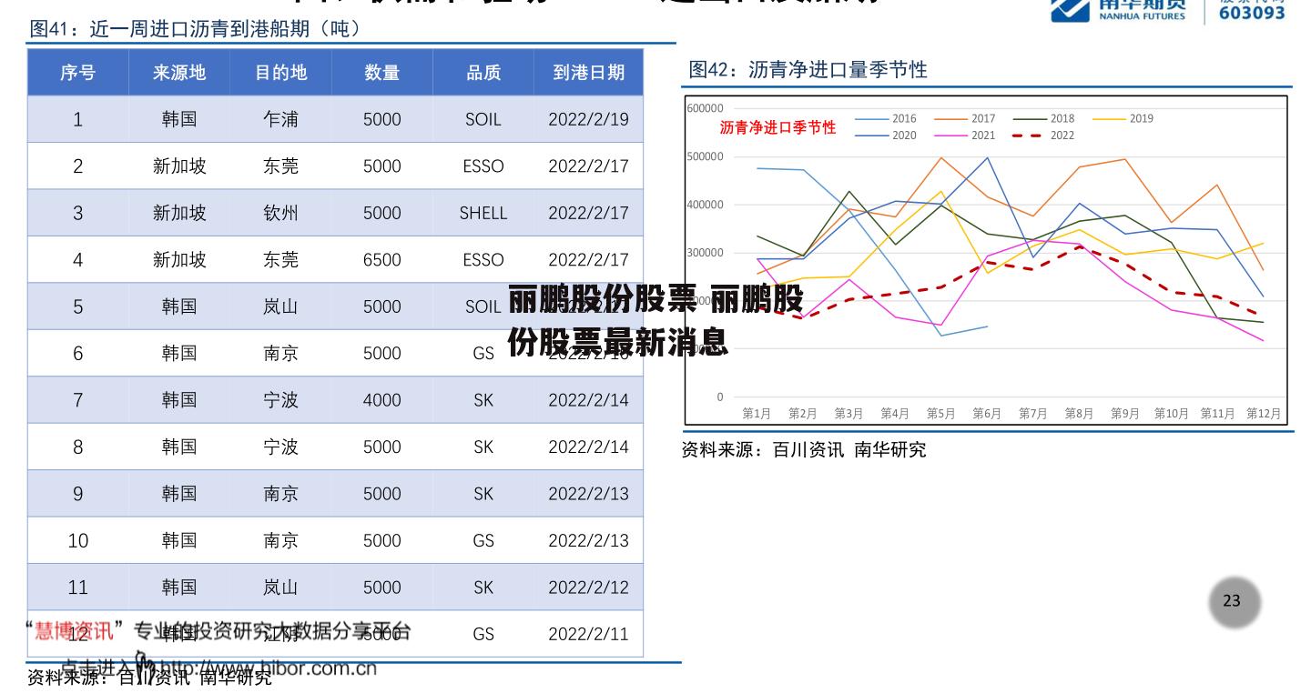The height and width of the screenshot is (693, 1311).
Task: Click the 品质 column header
Action: coord(483,73)
